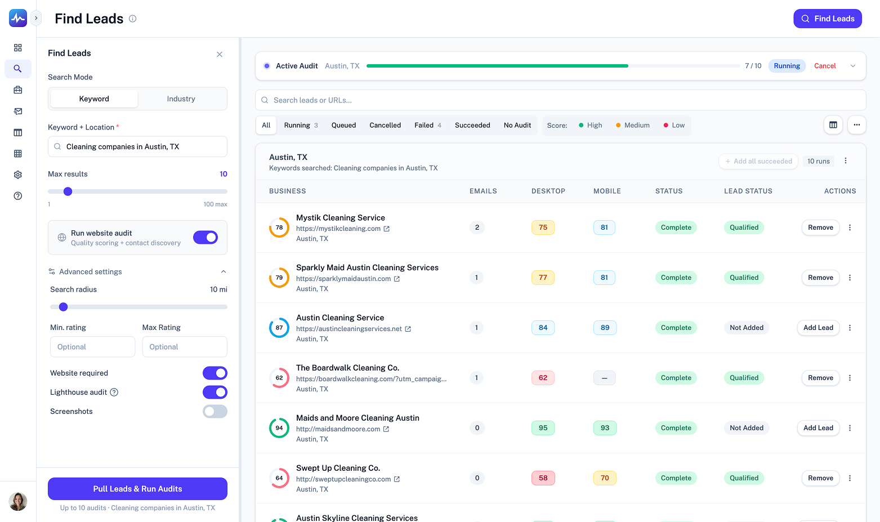The image size is (880, 522).
Task: Open the settings gear sidebar icon
Action: (x=18, y=175)
